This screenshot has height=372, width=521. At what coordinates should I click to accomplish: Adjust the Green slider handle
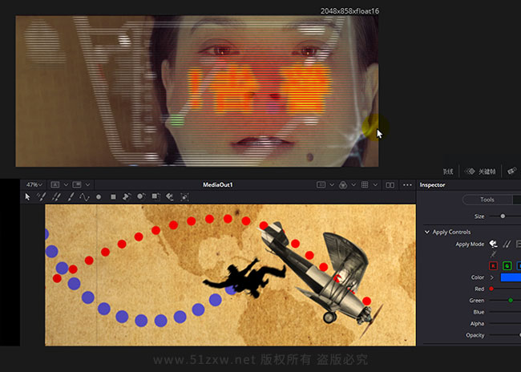coord(511,300)
